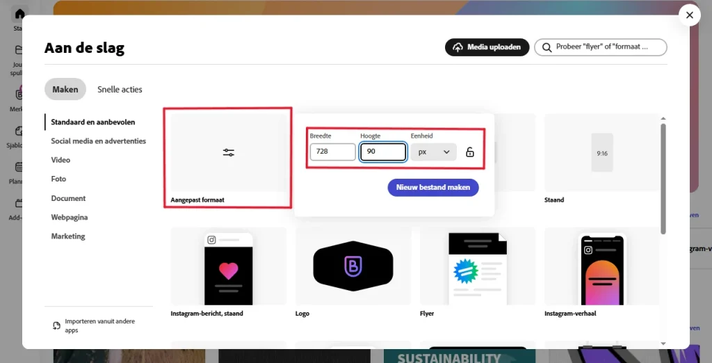Click folder icon in background sidebar

point(19,50)
